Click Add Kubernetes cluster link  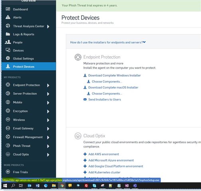[x=104, y=172]
